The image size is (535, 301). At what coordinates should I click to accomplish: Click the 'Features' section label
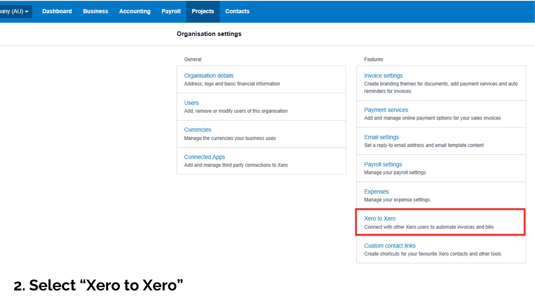point(373,59)
